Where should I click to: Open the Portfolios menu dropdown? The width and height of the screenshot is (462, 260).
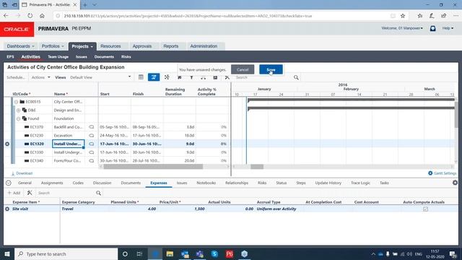tap(53, 46)
